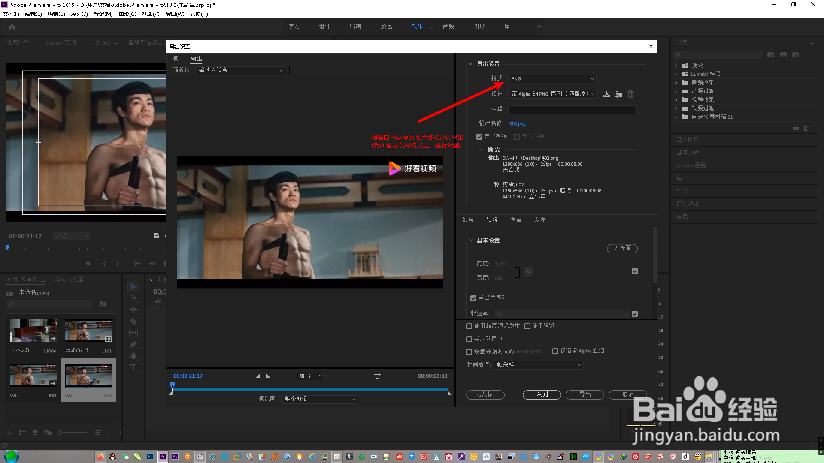Switch to the 源 tab in export dialog
This screenshot has width=824, height=463.
click(x=175, y=59)
